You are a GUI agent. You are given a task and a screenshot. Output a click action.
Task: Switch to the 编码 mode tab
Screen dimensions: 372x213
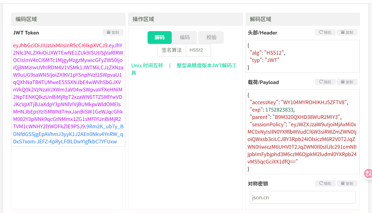184,38
